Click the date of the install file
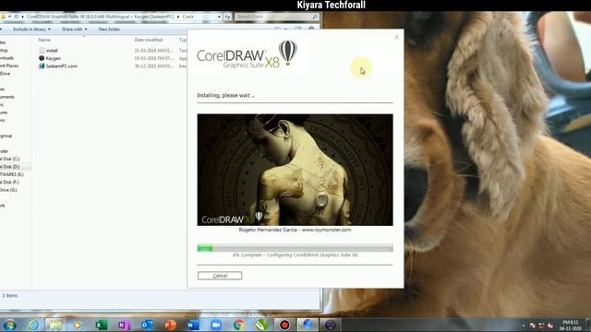The image size is (591, 332). (153, 51)
